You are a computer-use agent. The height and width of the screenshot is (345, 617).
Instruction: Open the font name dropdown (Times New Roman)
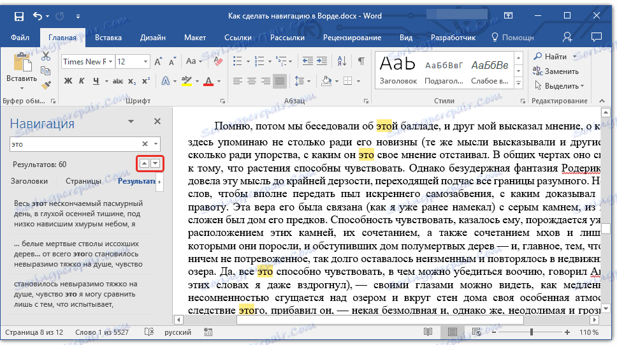click(x=110, y=62)
